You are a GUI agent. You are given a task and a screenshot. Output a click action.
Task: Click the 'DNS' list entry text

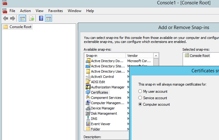(94, 119)
